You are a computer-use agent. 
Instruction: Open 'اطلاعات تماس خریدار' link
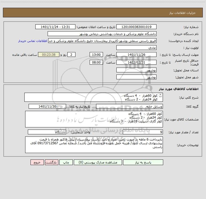pos(33,41)
